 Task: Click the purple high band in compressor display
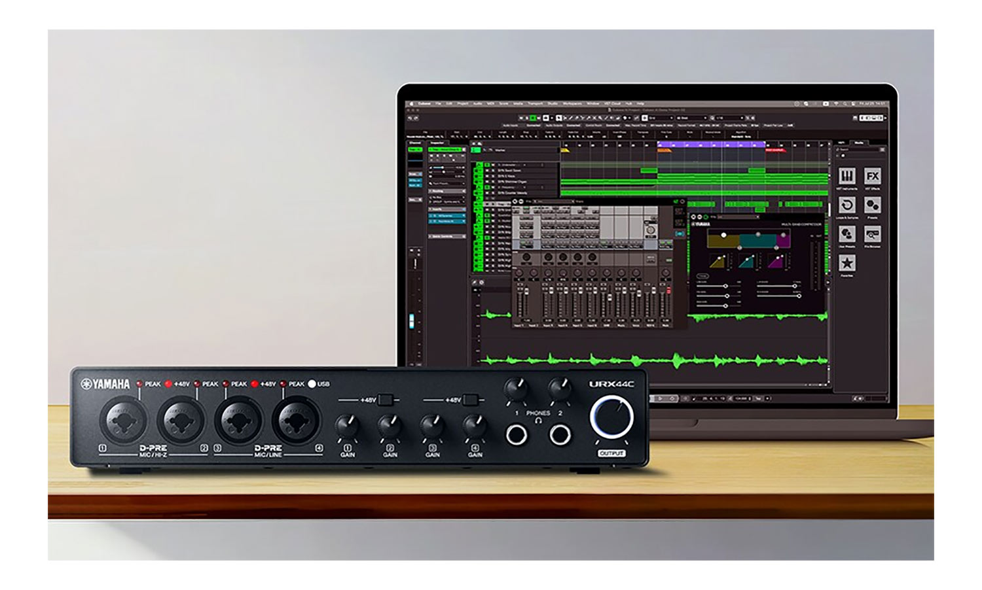coord(783,242)
